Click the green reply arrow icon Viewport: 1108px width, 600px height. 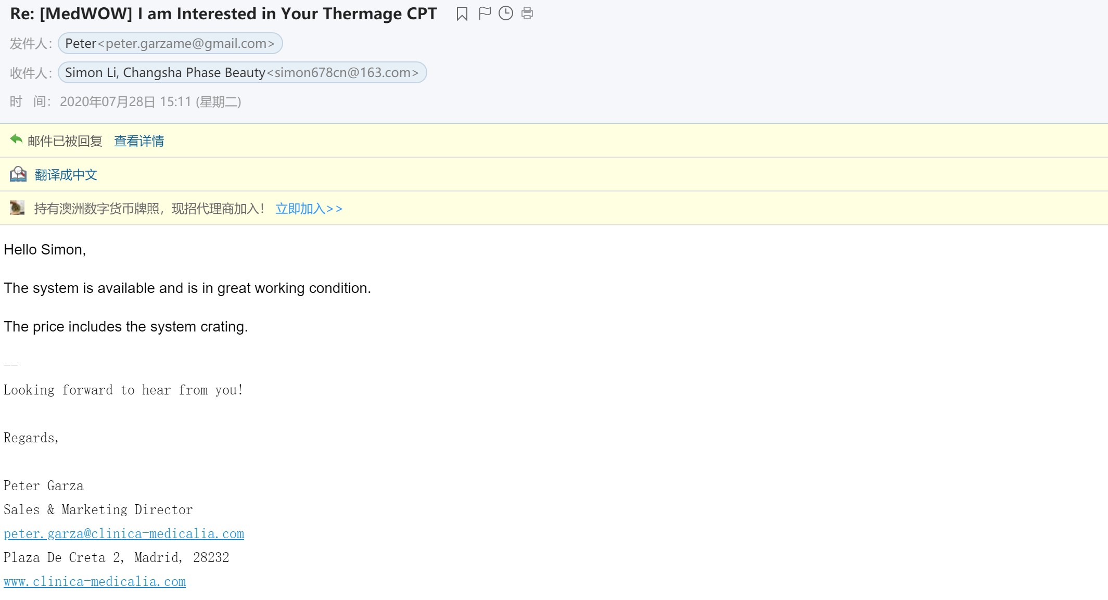(x=16, y=139)
